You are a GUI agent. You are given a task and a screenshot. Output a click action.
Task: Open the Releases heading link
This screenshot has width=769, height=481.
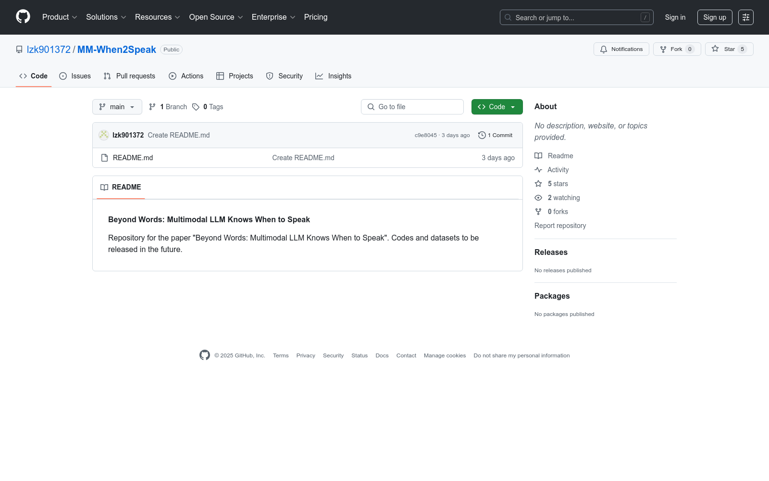[x=551, y=252]
